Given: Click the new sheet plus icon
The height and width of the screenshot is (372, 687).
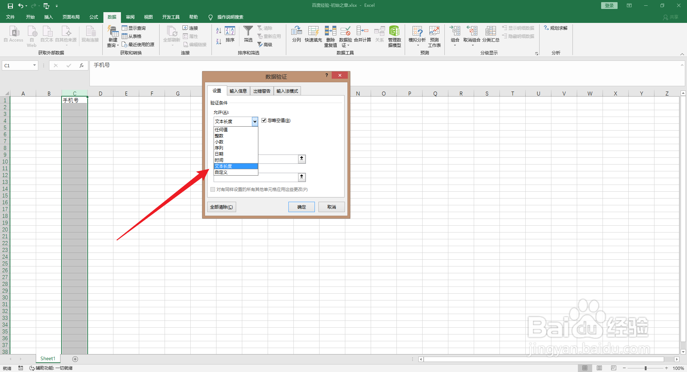Looking at the screenshot, I should tap(75, 359).
